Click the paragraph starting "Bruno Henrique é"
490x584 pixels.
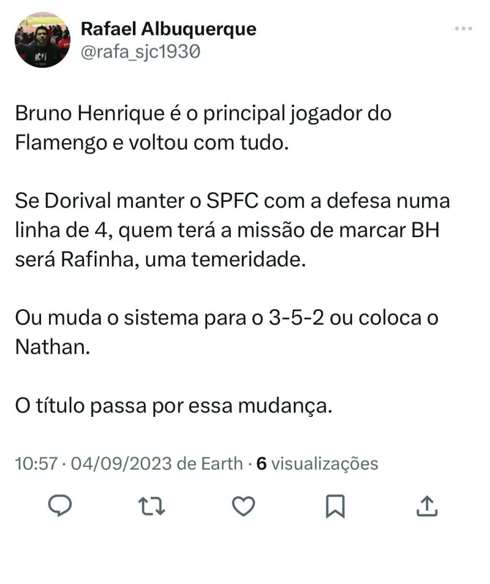click(203, 127)
